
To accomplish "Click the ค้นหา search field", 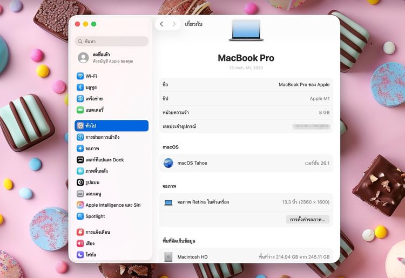I will (x=112, y=42).
